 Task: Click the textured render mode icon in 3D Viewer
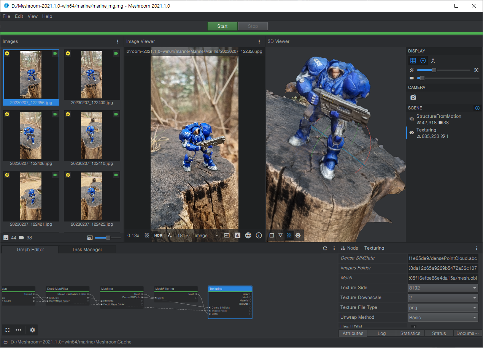(x=289, y=236)
